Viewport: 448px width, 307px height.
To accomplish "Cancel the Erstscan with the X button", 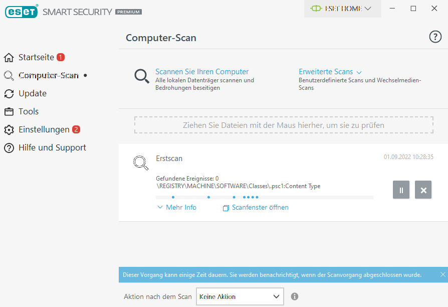I will [423, 190].
